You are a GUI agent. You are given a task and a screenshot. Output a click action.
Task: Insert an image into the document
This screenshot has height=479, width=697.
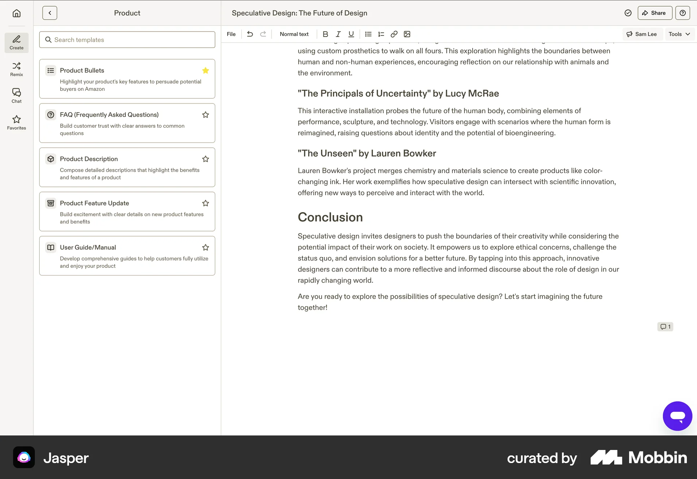coord(407,34)
